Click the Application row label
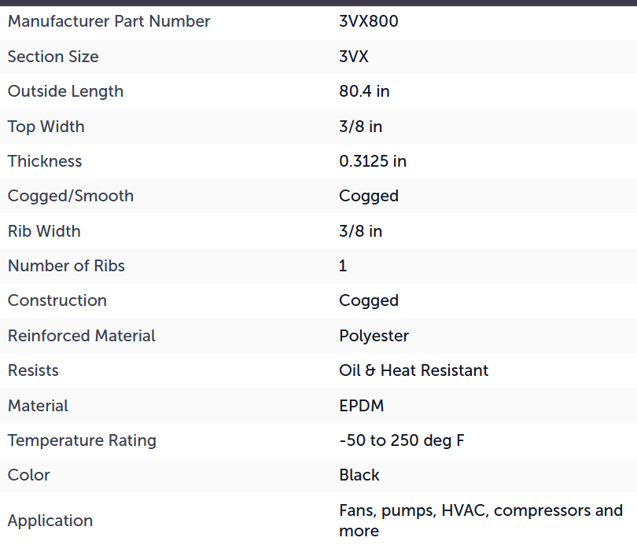 tap(50, 521)
